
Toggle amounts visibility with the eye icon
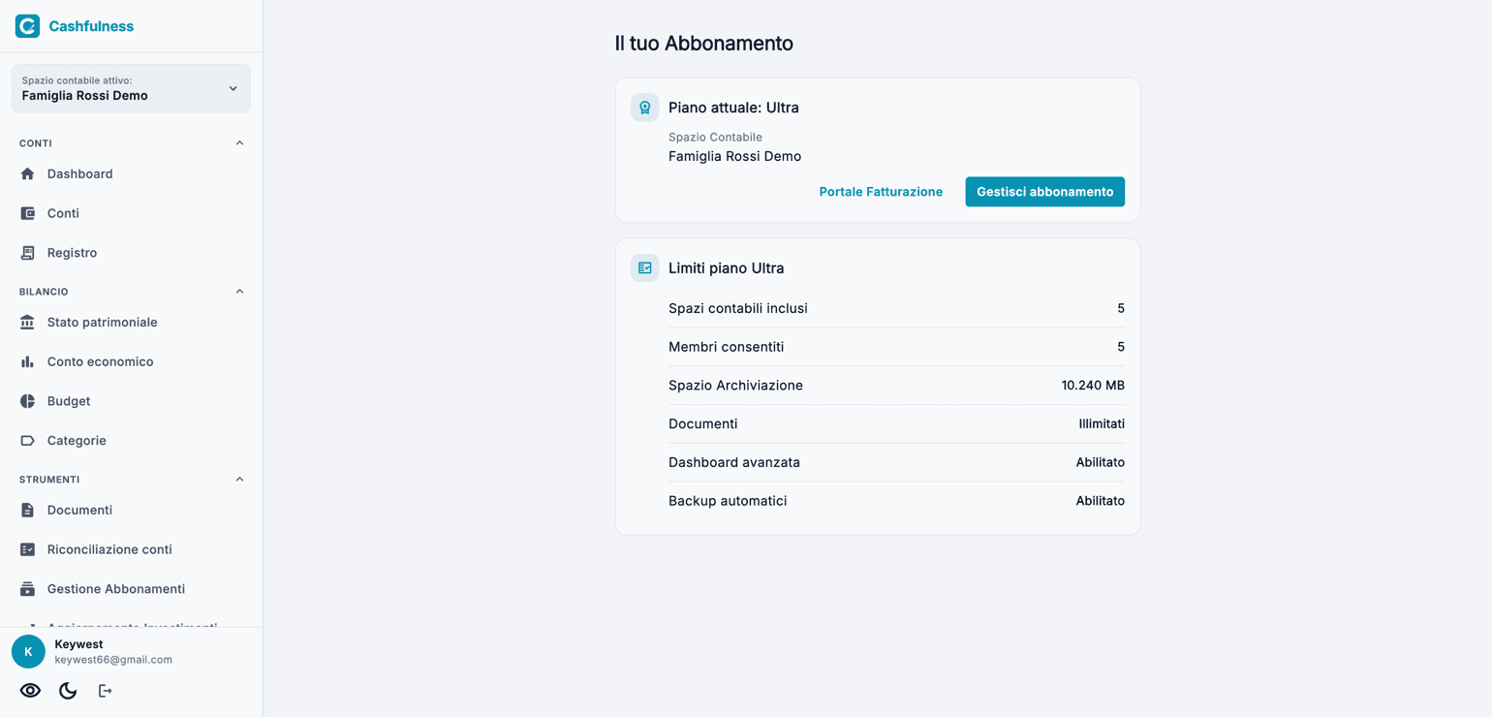[x=30, y=691]
